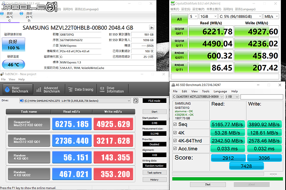Click the Prewrite Disabled field

154,144
